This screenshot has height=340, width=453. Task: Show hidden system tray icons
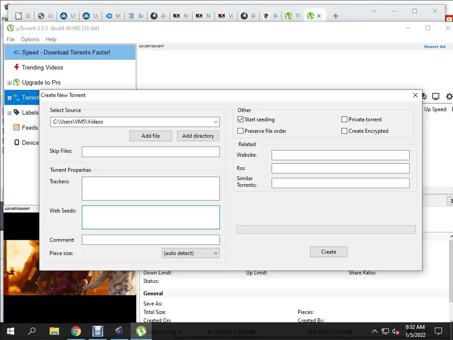pos(374,331)
